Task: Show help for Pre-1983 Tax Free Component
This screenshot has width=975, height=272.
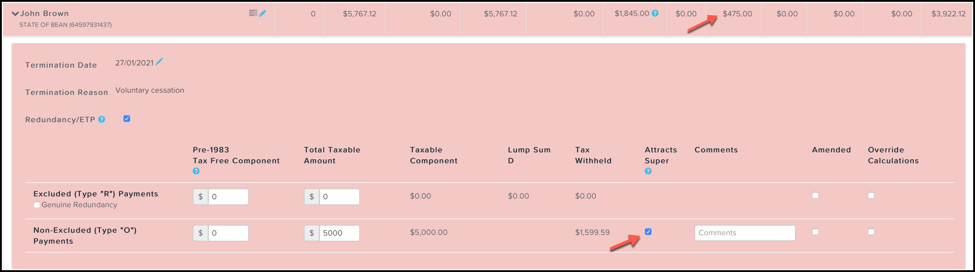Action: 196,171
